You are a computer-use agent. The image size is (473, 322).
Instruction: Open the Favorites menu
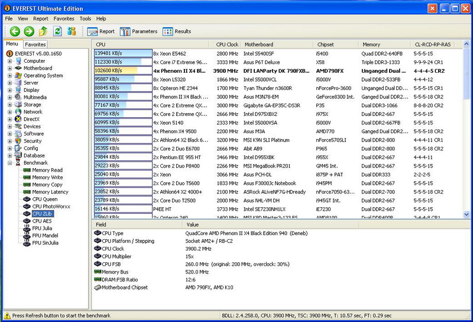click(x=64, y=19)
